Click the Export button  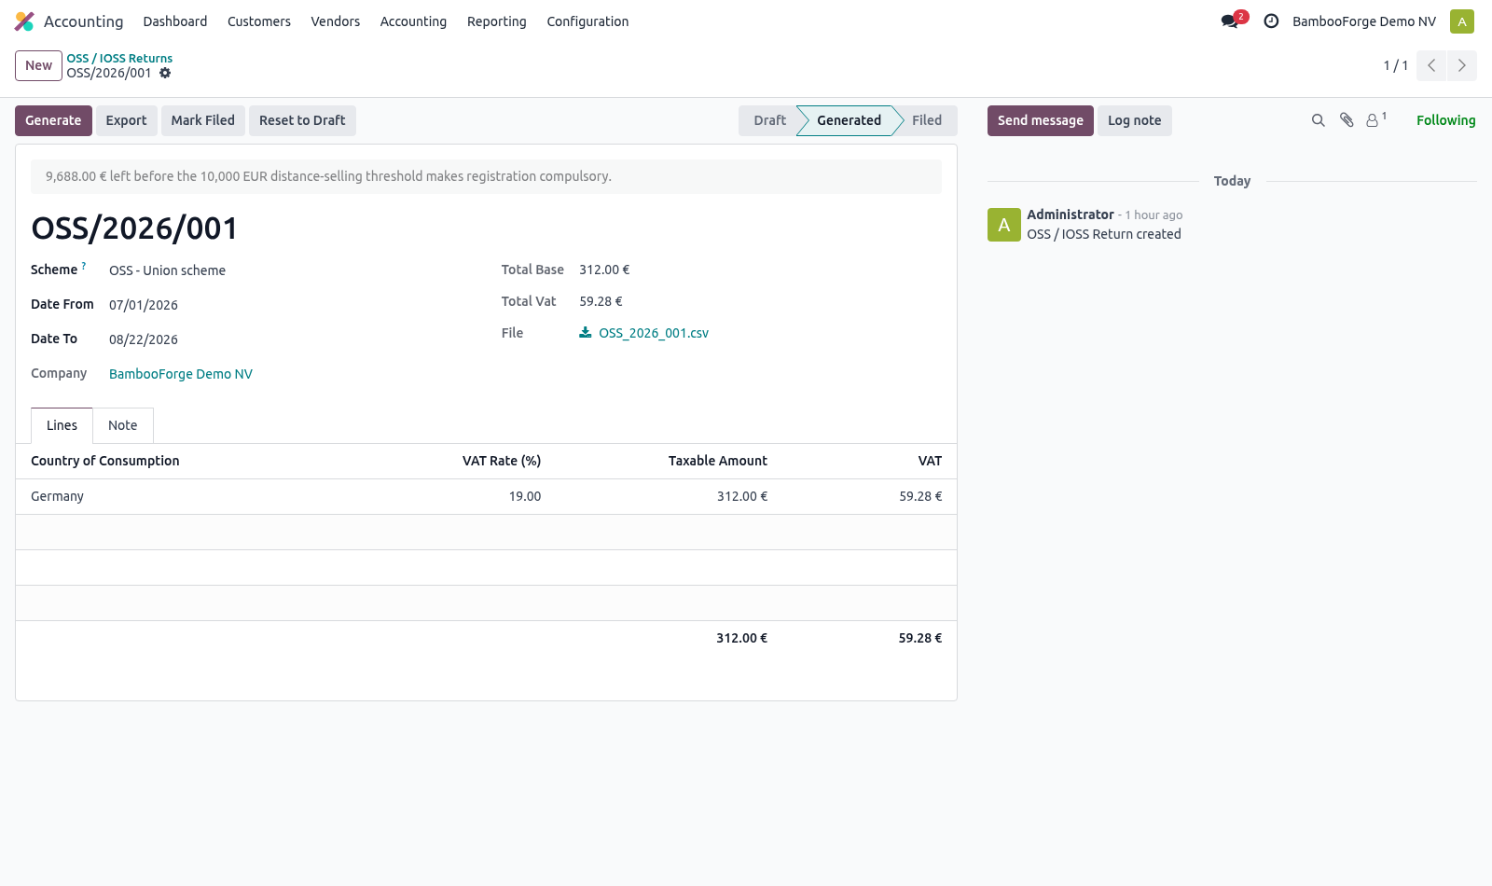(126, 120)
